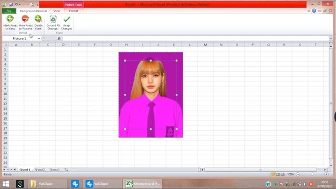Switch to the View ribbon tab
This screenshot has height=189, width=336.
coord(57,10)
